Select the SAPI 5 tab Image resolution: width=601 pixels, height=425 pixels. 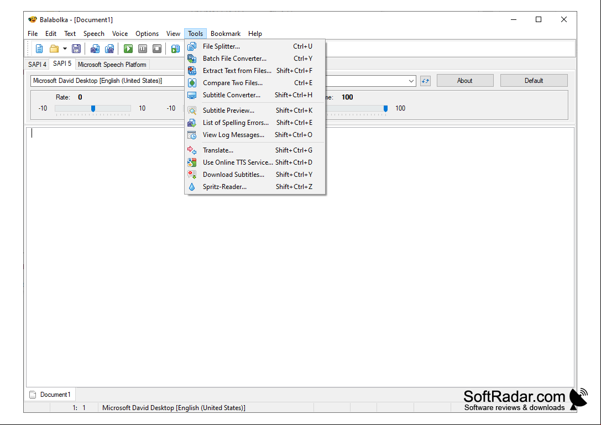click(62, 64)
